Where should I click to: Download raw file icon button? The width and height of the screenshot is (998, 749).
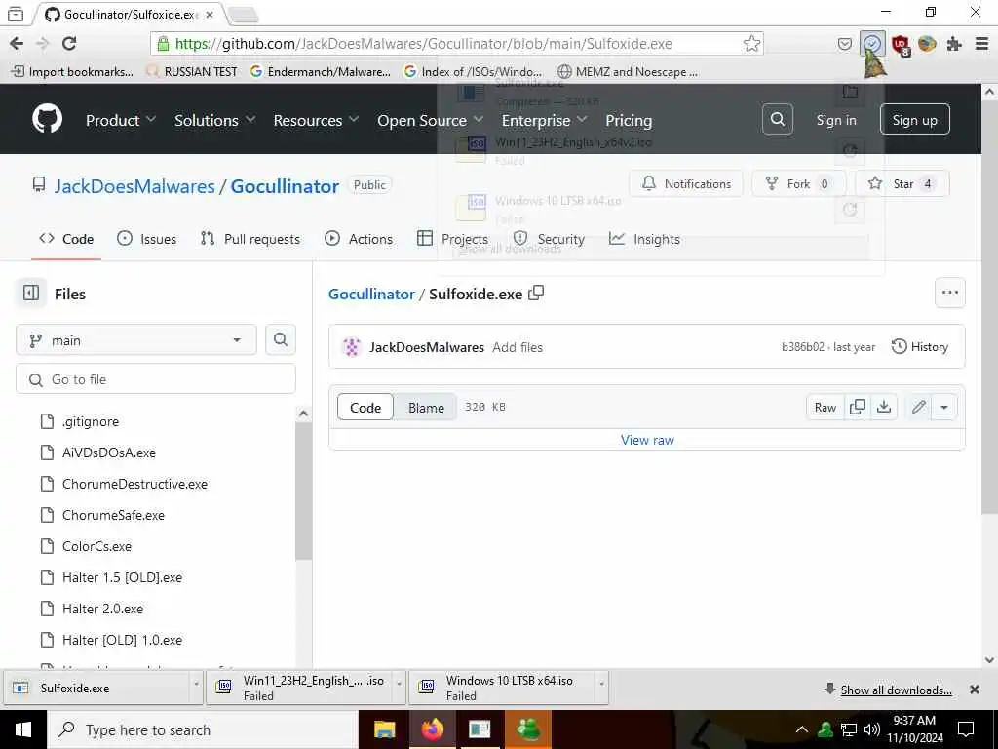pyautogui.click(x=884, y=407)
